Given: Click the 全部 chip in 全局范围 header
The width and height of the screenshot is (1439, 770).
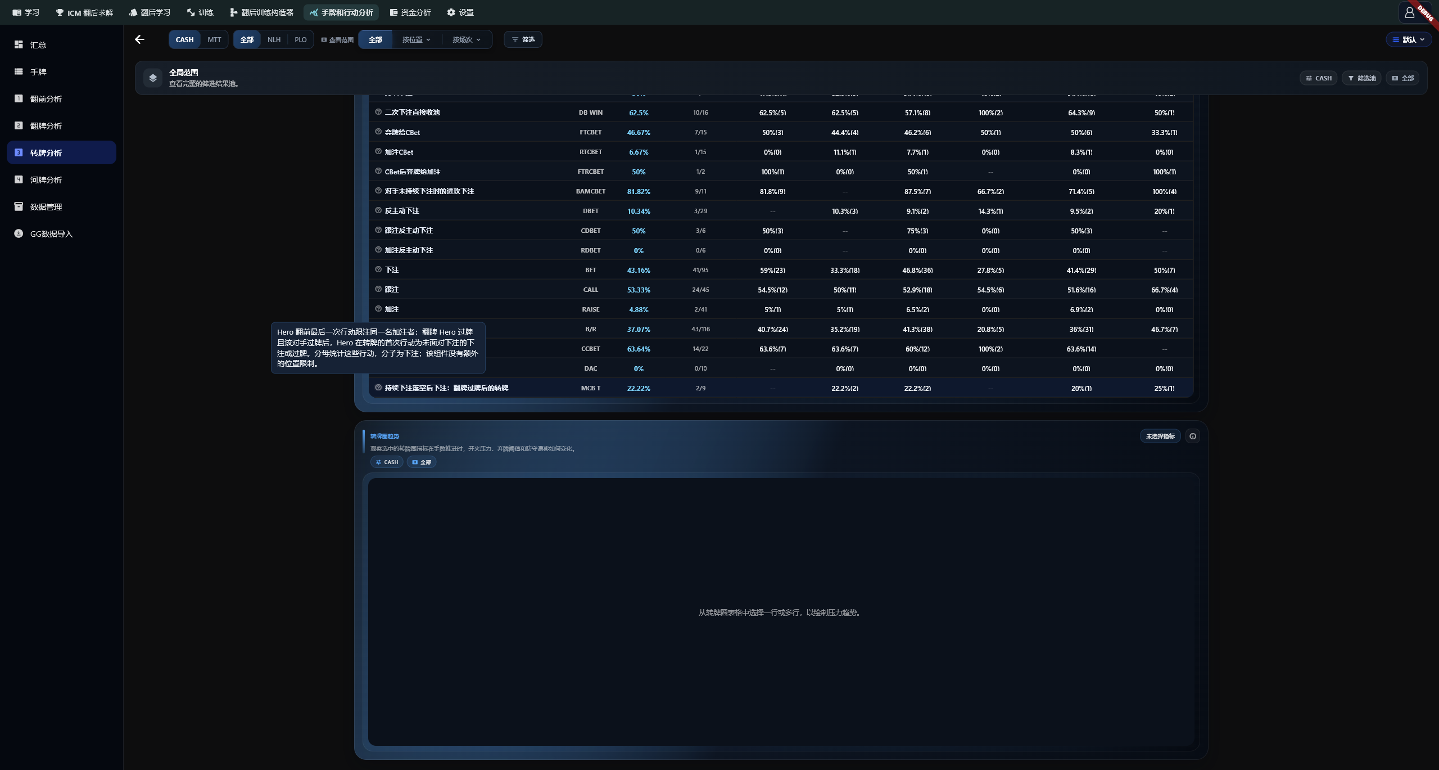Looking at the screenshot, I should pyautogui.click(x=1402, y=78).
